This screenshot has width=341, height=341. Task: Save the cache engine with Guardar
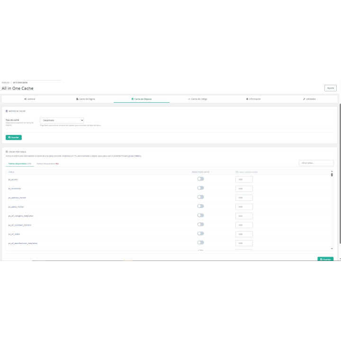pos(14,137)
